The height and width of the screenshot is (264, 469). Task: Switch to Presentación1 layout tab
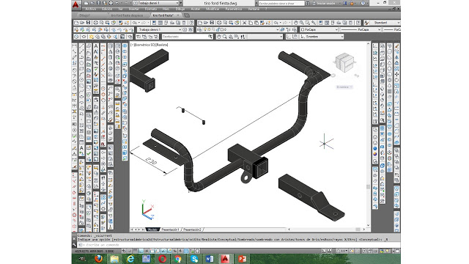170,230
